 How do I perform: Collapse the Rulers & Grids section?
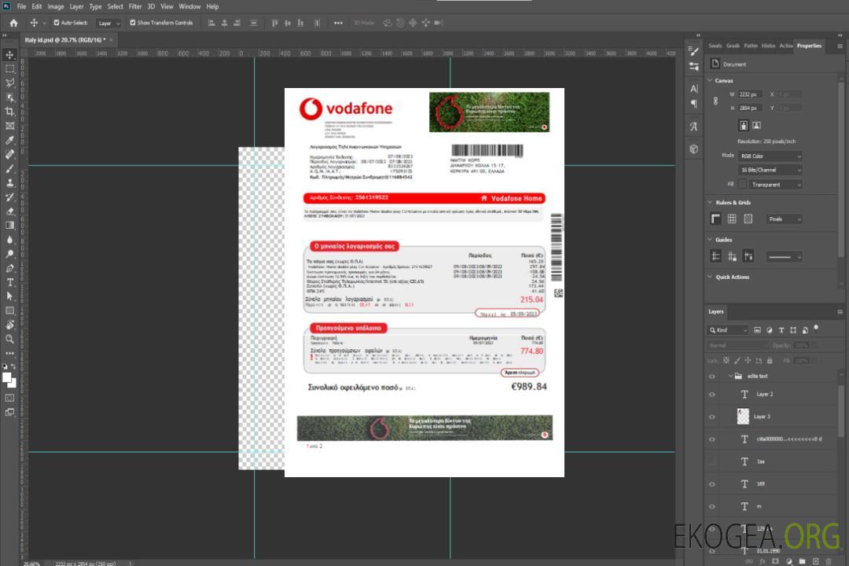[710, 202]
